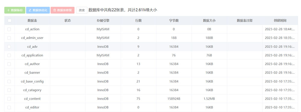
Task: Click creation time 2023-02-28 18:44 of cd_action
Action: coord(280,29)
